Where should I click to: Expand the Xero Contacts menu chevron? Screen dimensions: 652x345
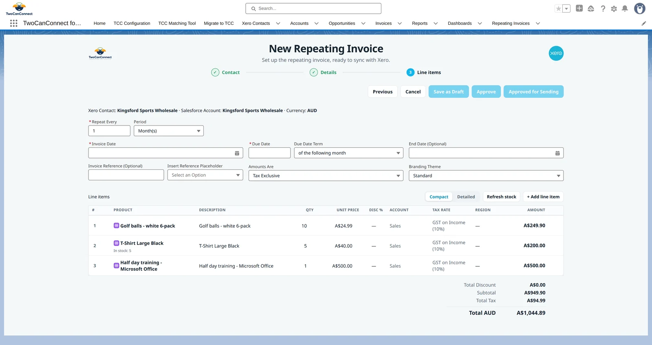point(278,23)
